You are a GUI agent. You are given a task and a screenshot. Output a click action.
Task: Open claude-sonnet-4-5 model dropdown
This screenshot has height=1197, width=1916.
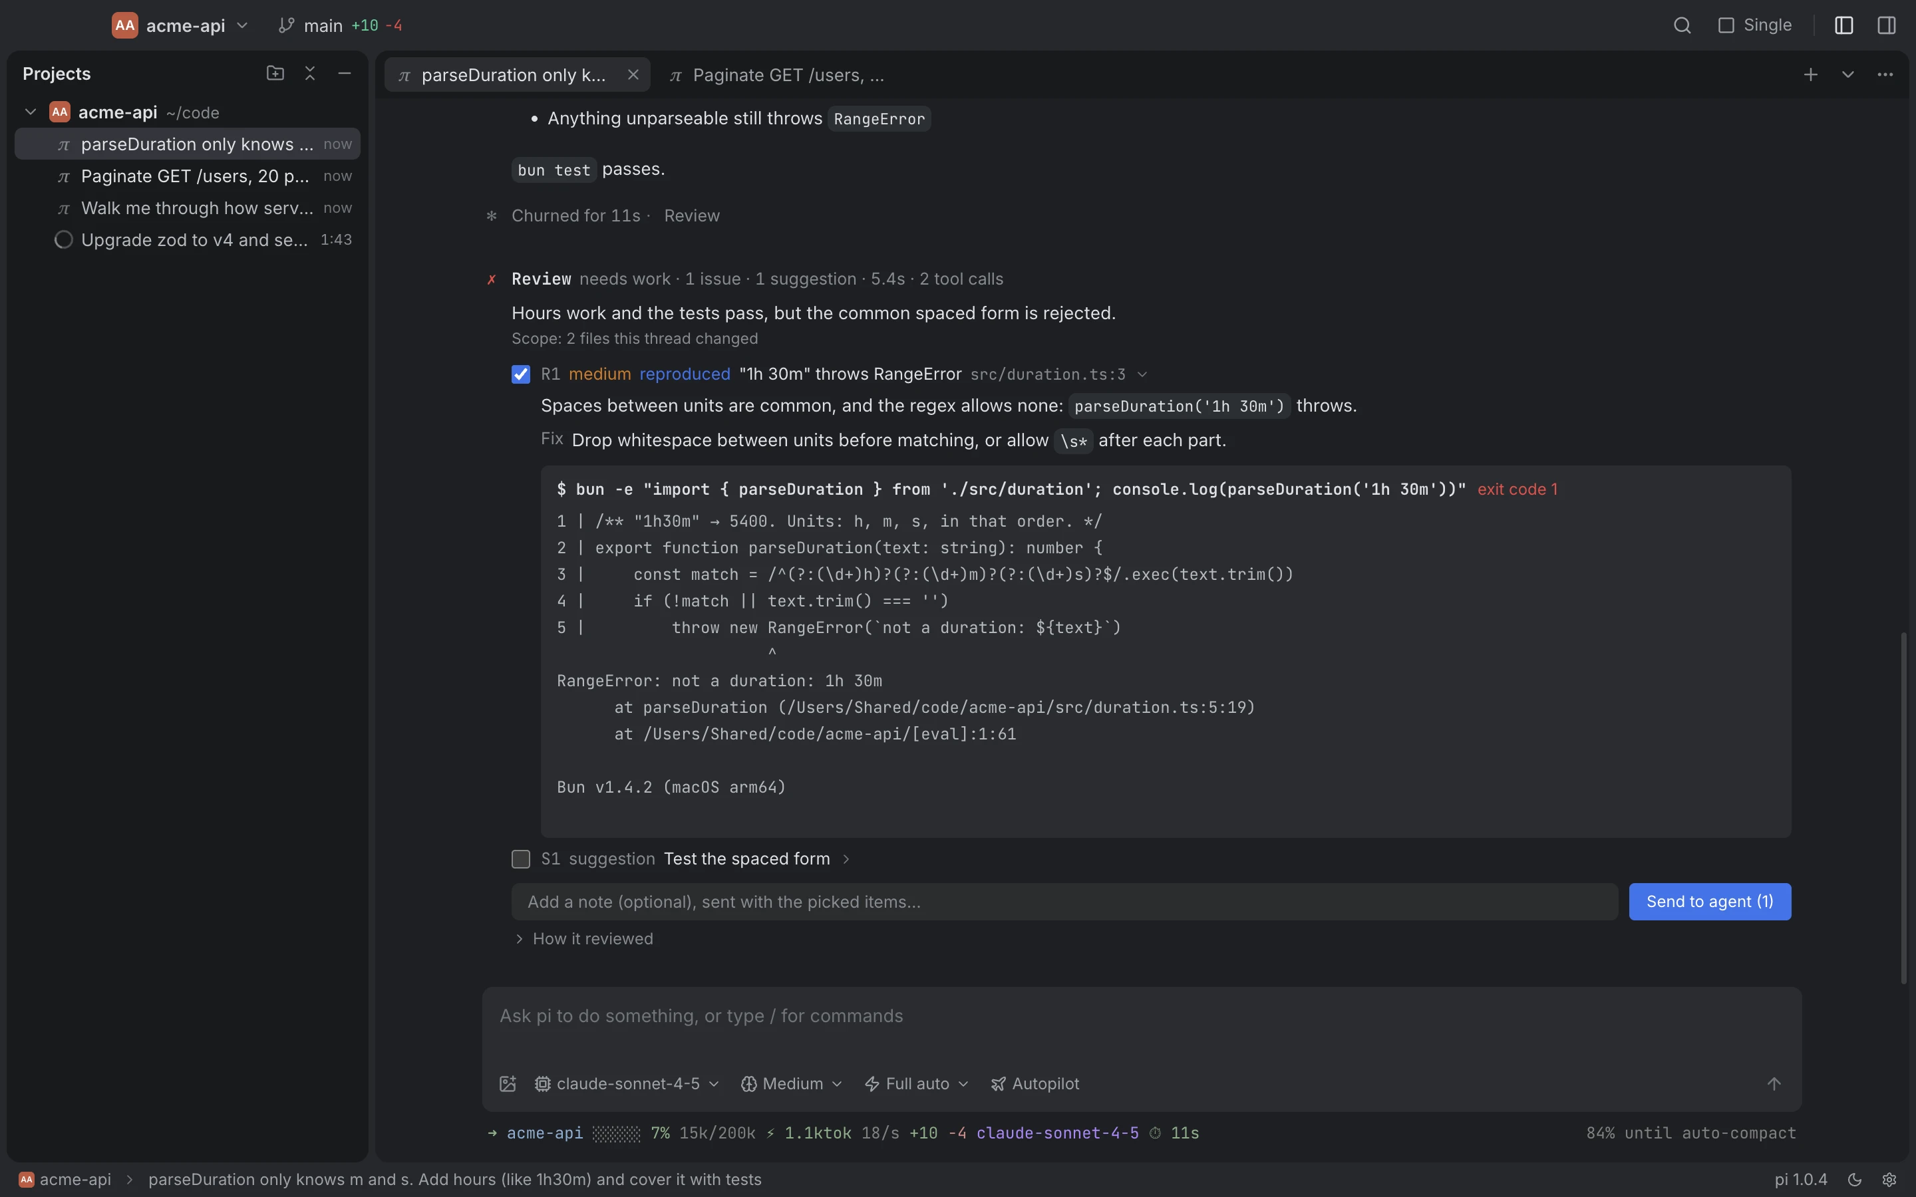point(626,1084)
